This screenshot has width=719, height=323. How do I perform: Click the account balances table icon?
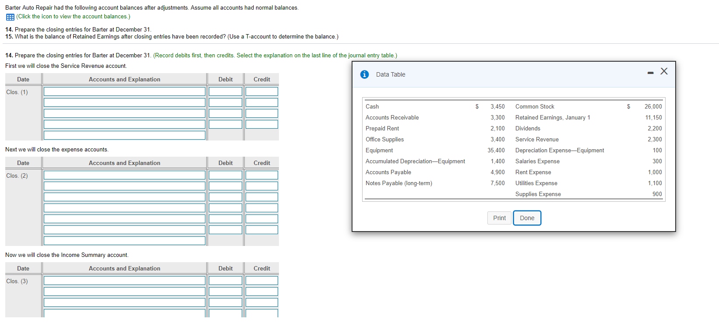(10, 17)
